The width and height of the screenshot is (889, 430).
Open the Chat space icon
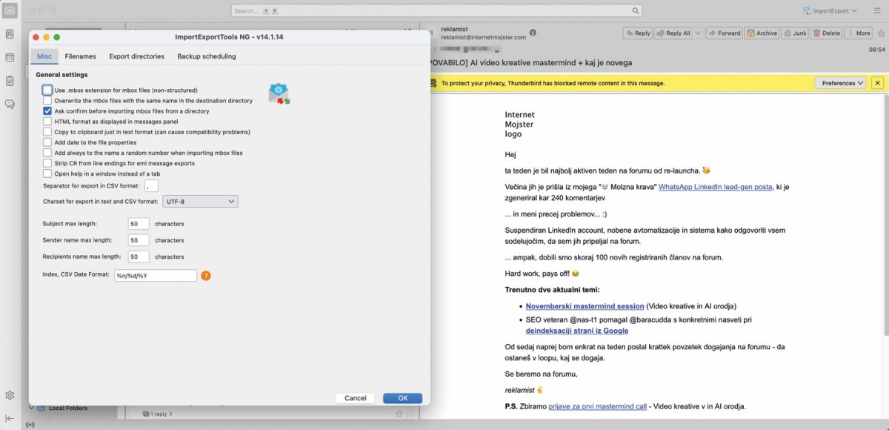[x=10, y=104]
